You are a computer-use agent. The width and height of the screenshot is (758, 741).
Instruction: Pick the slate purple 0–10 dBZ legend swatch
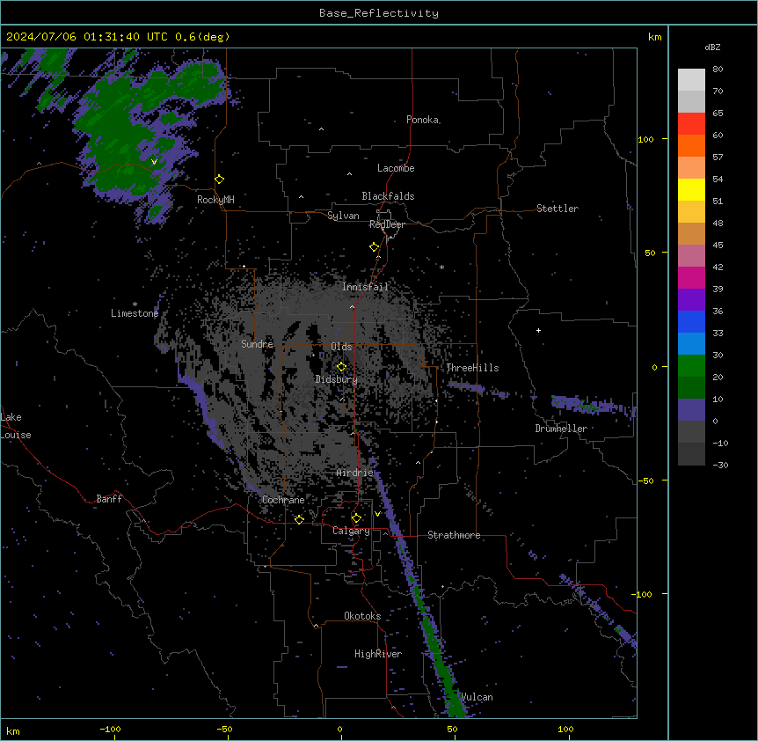(x=691, y=410)
